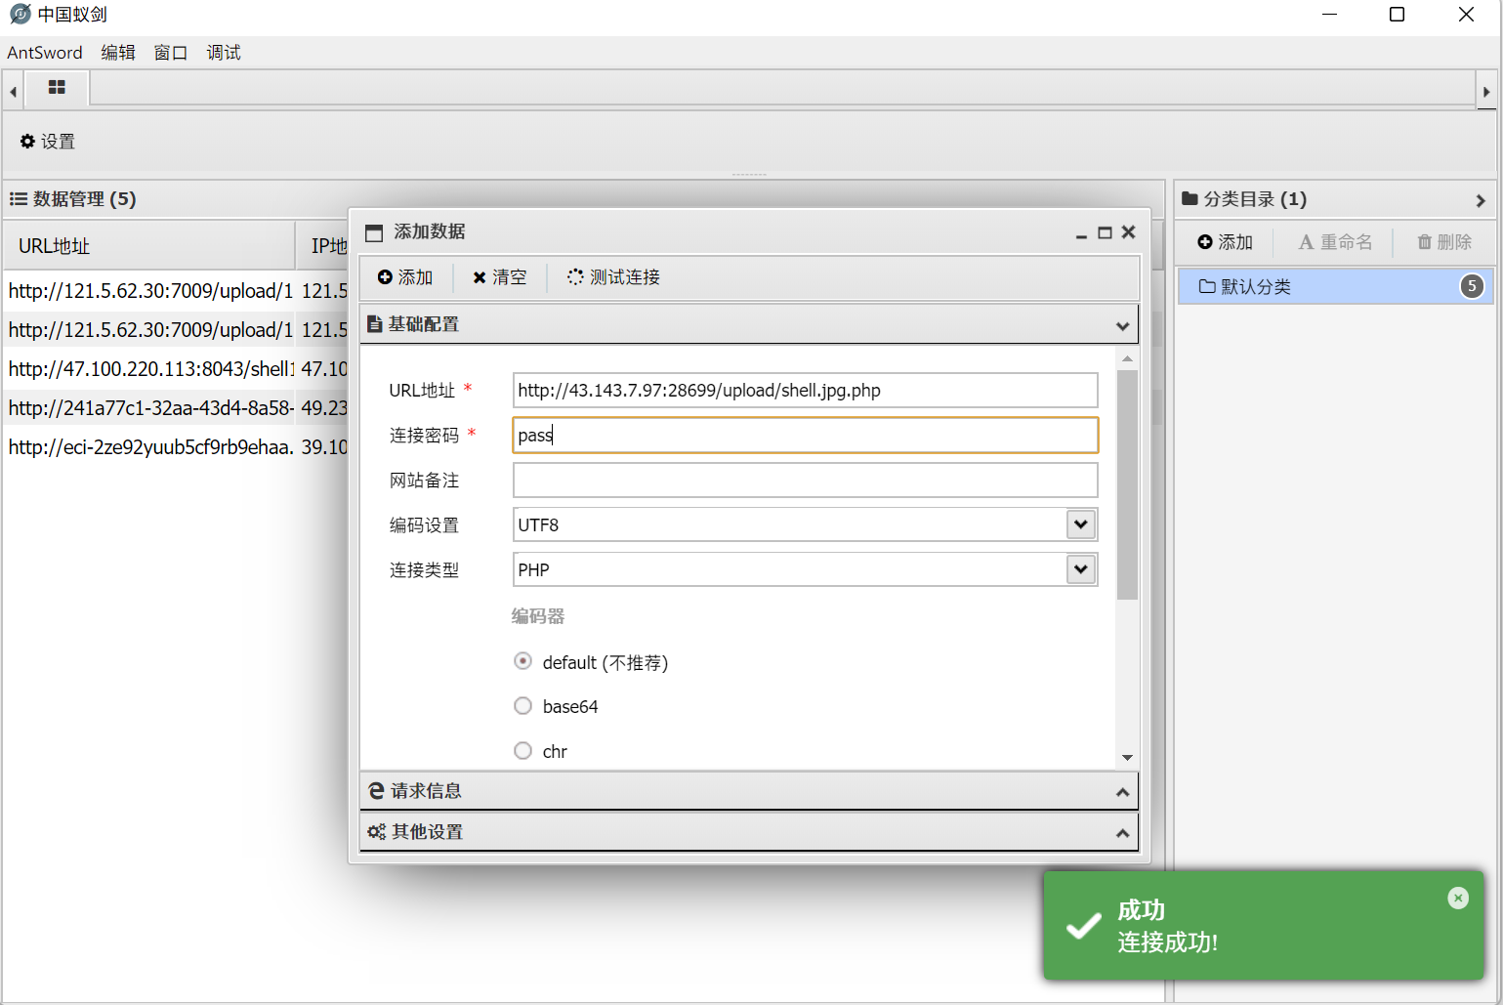
Task: Expand the 其他设置 section
Action: 749,832
